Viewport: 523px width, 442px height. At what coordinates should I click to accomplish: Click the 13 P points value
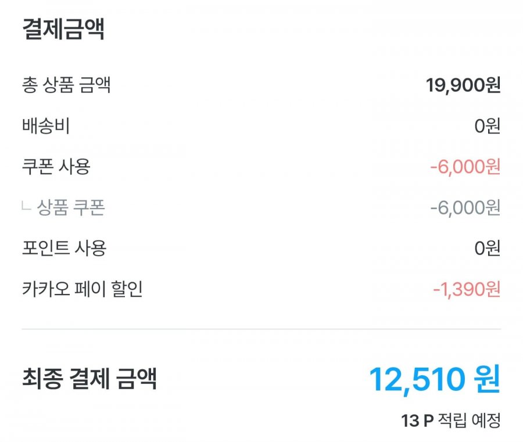tap(417, 421)
